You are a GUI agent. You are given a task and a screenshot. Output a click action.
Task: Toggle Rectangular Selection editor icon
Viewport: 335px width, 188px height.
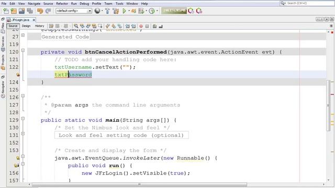[x=100, y=26]
